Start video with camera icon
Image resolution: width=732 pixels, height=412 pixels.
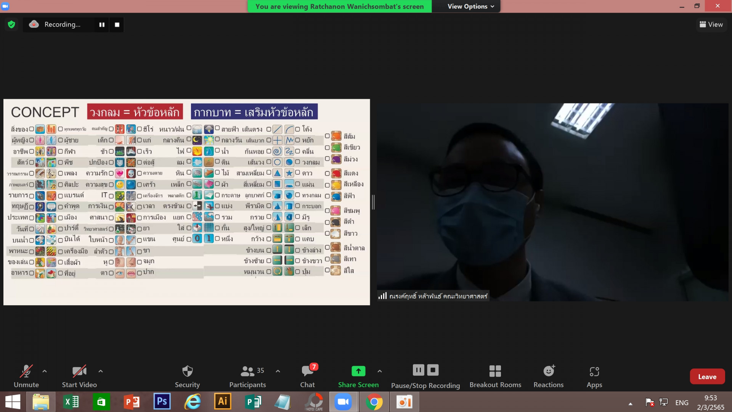79,376
